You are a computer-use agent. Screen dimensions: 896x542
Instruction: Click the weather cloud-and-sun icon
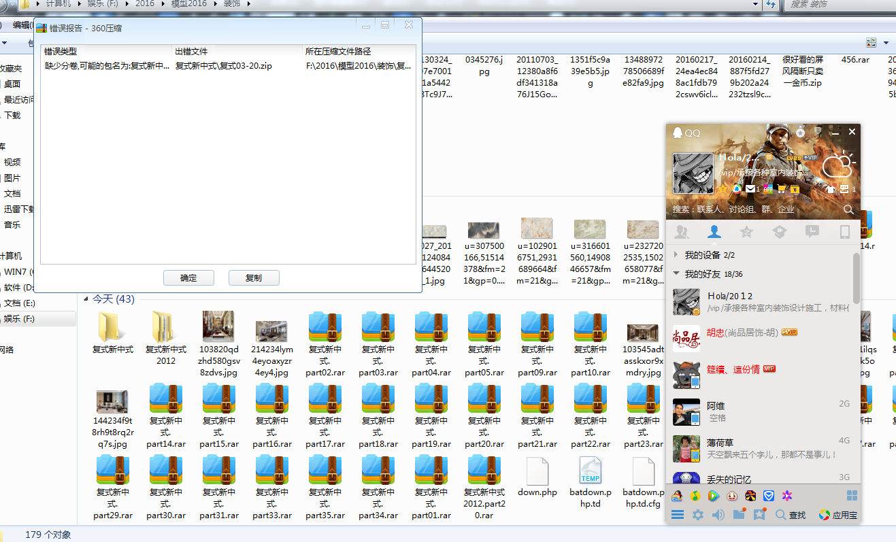[x=837, y=165]
